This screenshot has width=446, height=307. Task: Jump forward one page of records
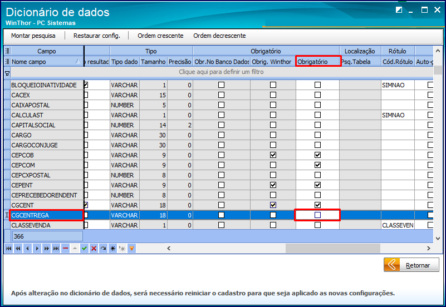[46, 249]
